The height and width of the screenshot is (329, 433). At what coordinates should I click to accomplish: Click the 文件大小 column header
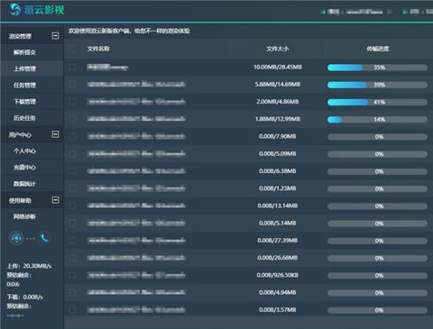277,49
